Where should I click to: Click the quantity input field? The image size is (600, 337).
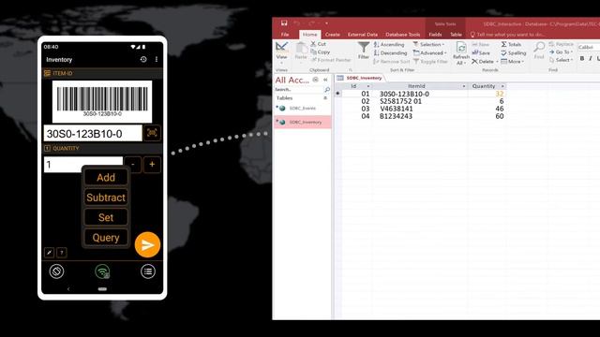(83, 165)
